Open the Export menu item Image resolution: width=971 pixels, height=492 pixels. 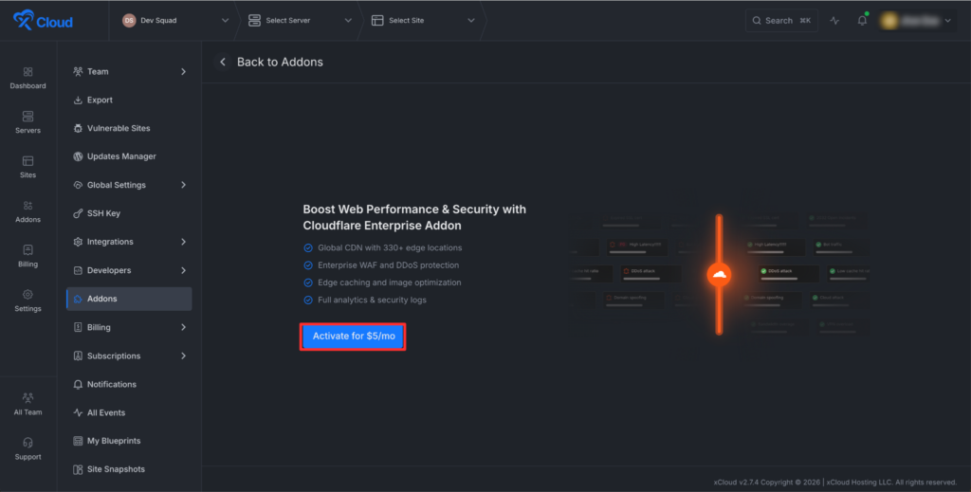click(x=129, y=100)
